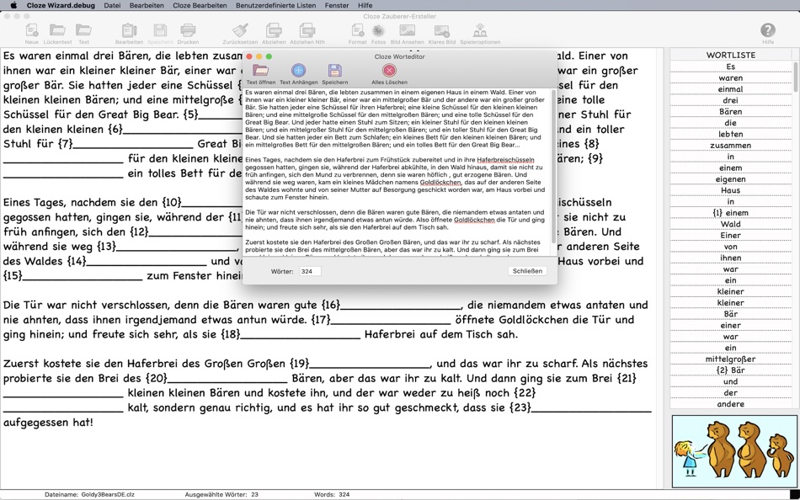Select 'zusammen' in the Wortliste
This screenshot has height=500, width=800.
tap(731, 146)
